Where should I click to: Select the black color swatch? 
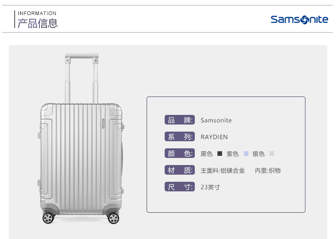(220, 153)
